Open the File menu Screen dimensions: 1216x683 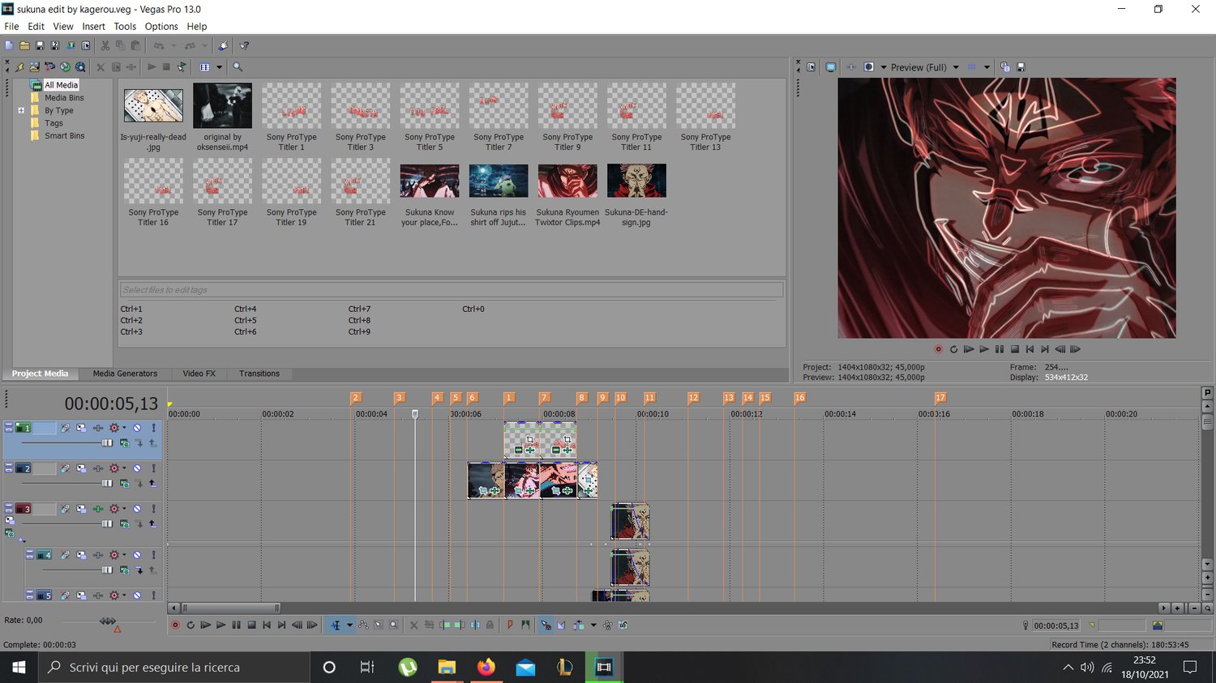pyautogui.click(x=11, y=26)
